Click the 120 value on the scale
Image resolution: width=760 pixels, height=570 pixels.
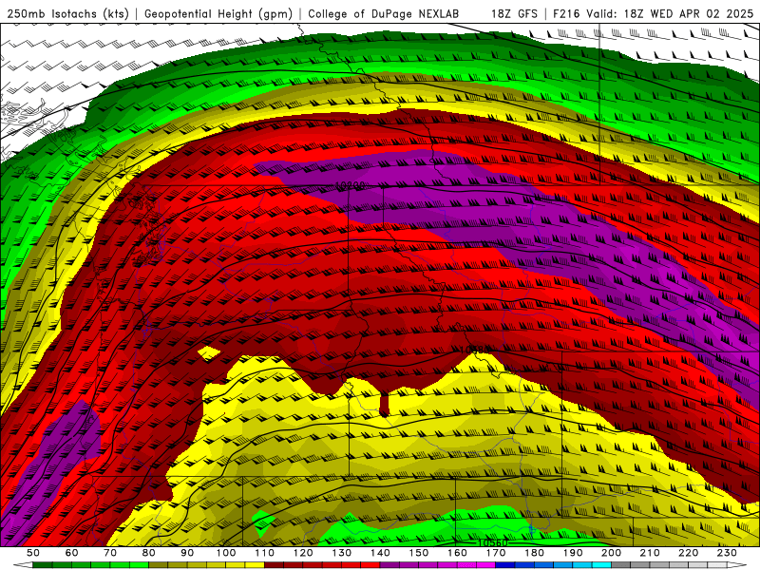303,553
